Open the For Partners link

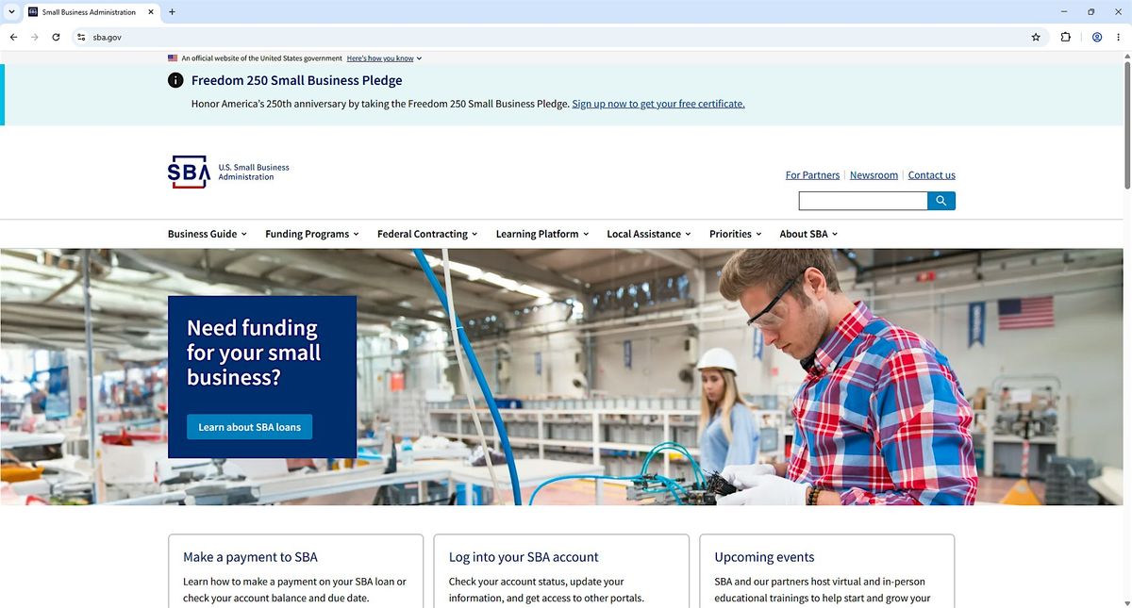click(x=812, y=175)
